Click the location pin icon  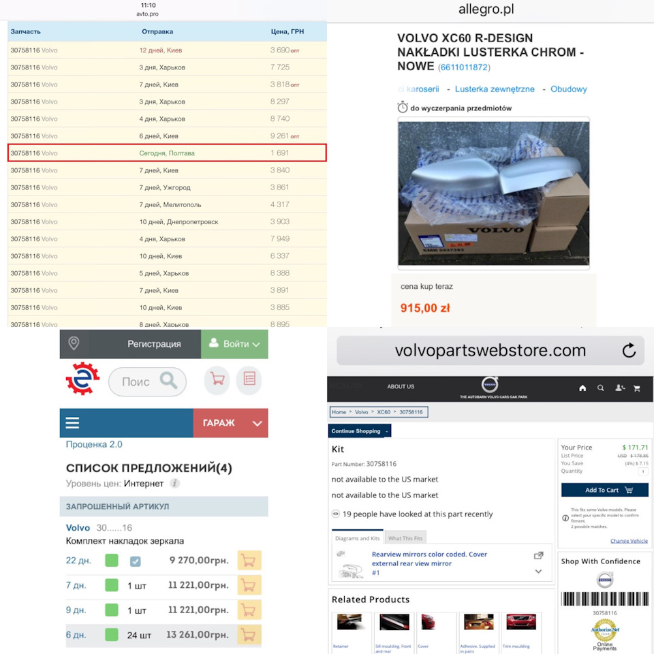74,343
